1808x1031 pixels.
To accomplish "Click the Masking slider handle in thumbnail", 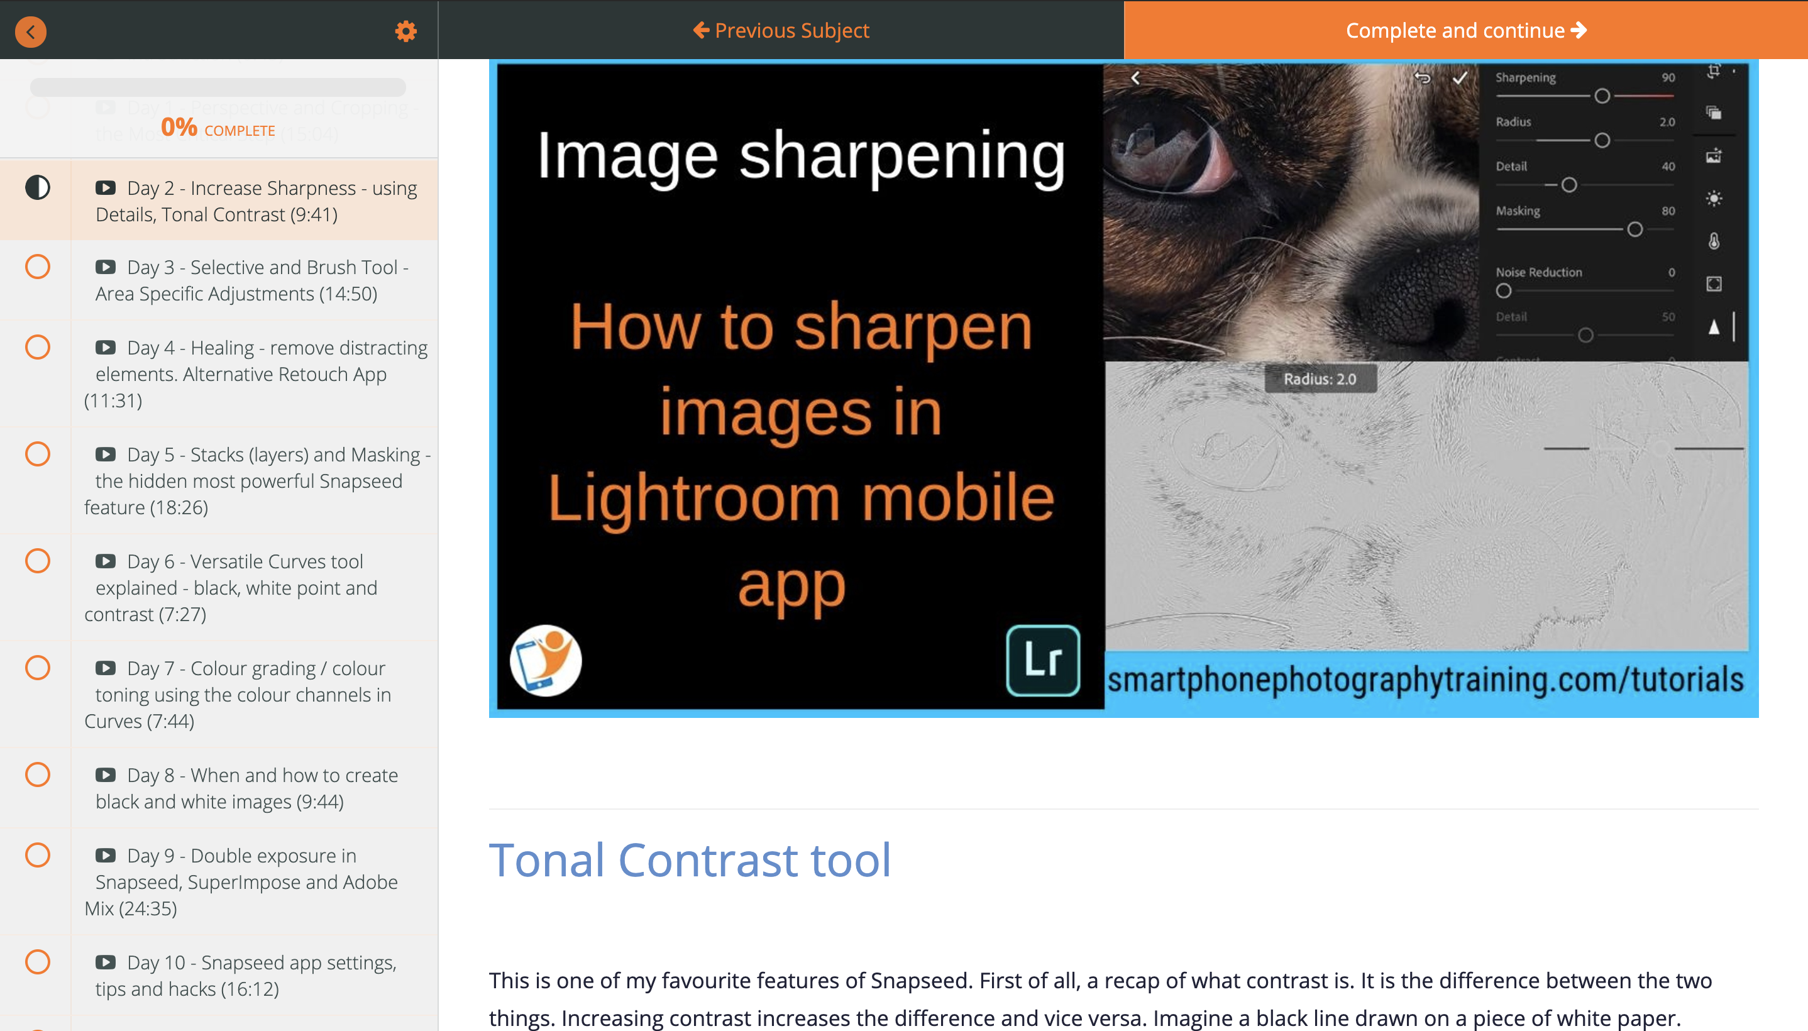I will point(1634,229).
